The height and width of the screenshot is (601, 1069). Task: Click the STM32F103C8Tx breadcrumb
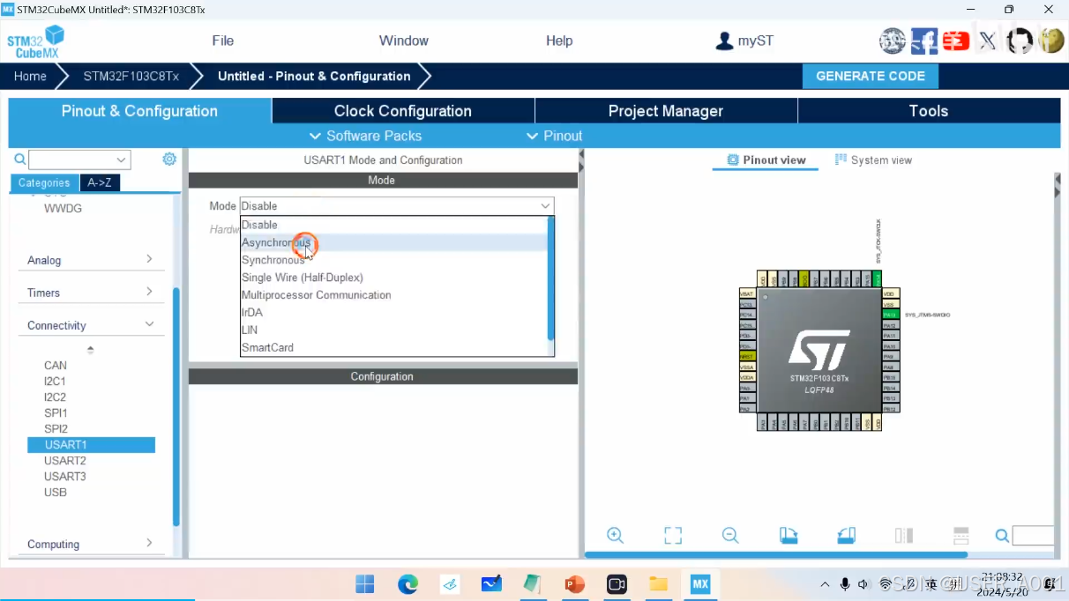coord(131,76)
